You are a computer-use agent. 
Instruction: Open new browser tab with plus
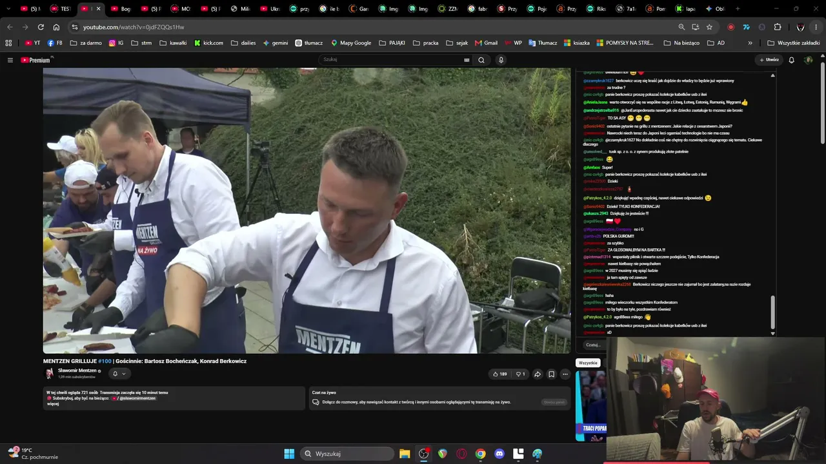coord(738,9)
